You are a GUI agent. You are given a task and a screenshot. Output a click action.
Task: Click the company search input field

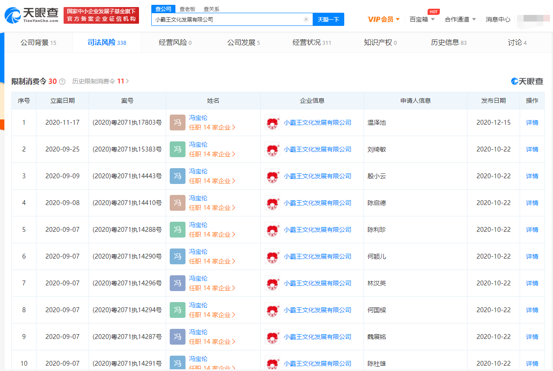coord(227,19)
